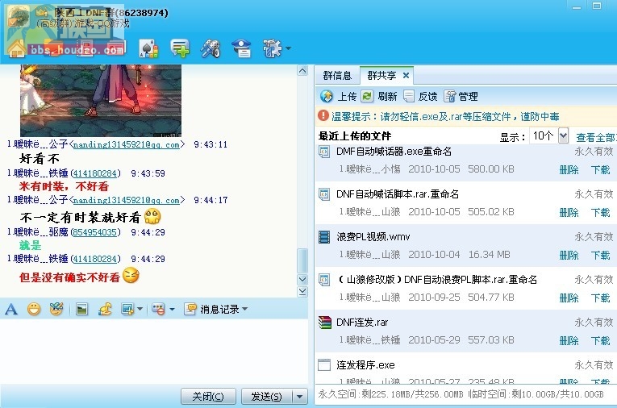Click the 查看全部 link

[596, 137]
